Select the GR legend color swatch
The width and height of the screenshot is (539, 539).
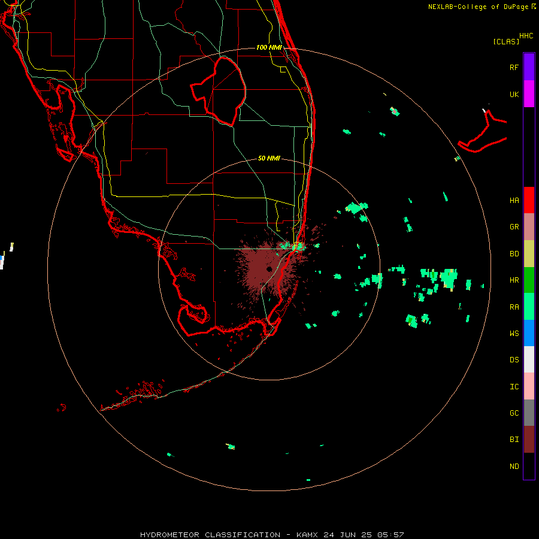click(x=529, y=227)
